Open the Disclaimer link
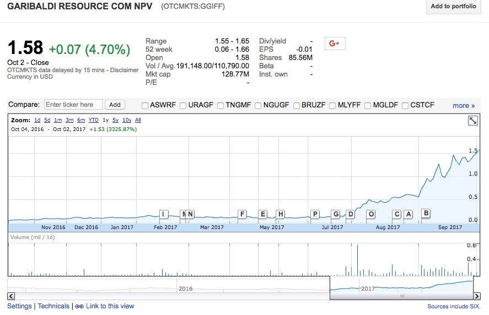Screen dimensions: 489x315 (125, 70)
